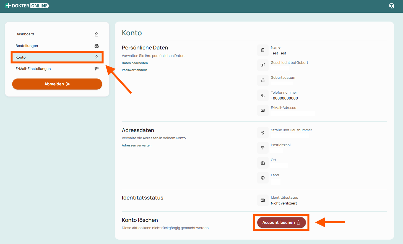Click the gender symbol icon
The width and height of the screenshot is (403, 244).
pyautogui.click(x=263, y=65)
